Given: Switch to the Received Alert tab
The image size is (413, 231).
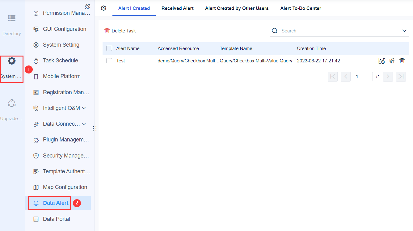Looking at the screenshot, I should click(177, 8).
